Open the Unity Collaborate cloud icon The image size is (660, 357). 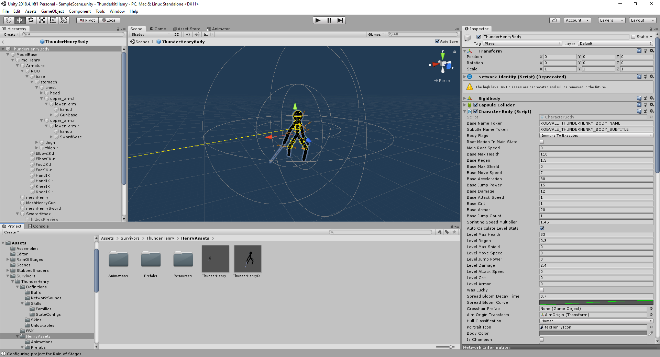(554, 20)
